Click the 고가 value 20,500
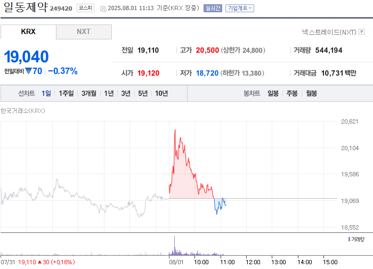Screen dimensions: 373x269 [207, 50]
